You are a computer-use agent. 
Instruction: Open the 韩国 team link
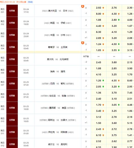click(x=53, y=23)
